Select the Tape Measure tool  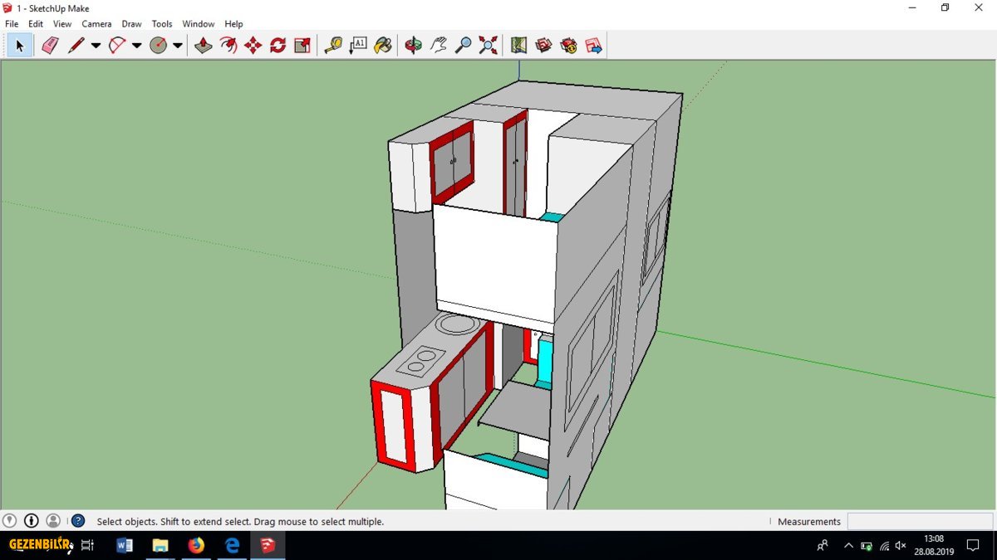point(333,46)
